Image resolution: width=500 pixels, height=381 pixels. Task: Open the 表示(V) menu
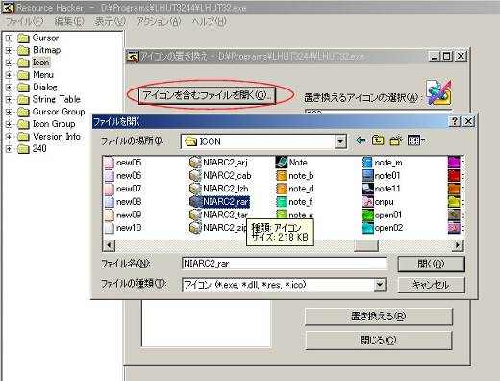click(x=110, y=21)
